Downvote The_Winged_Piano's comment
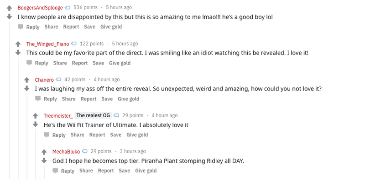365x179 pixels. pos(18,53)
